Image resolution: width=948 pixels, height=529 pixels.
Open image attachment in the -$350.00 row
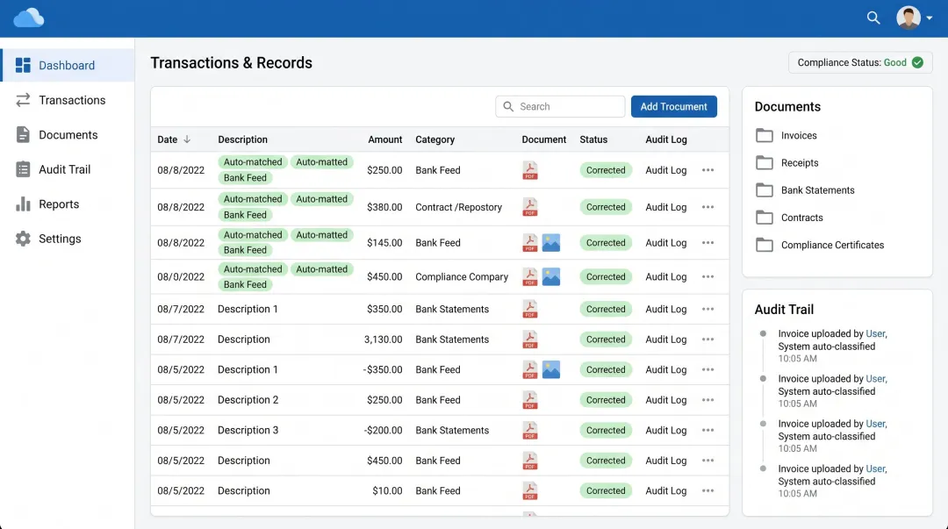pos(550,370)
